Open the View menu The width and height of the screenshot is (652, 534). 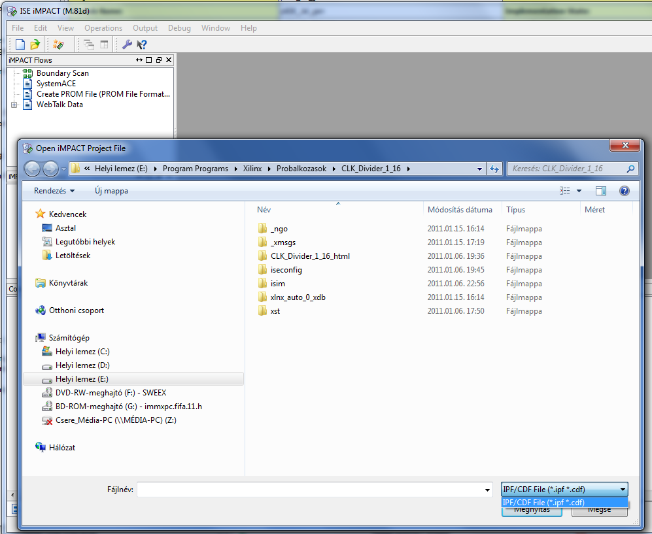click(65, 28)
